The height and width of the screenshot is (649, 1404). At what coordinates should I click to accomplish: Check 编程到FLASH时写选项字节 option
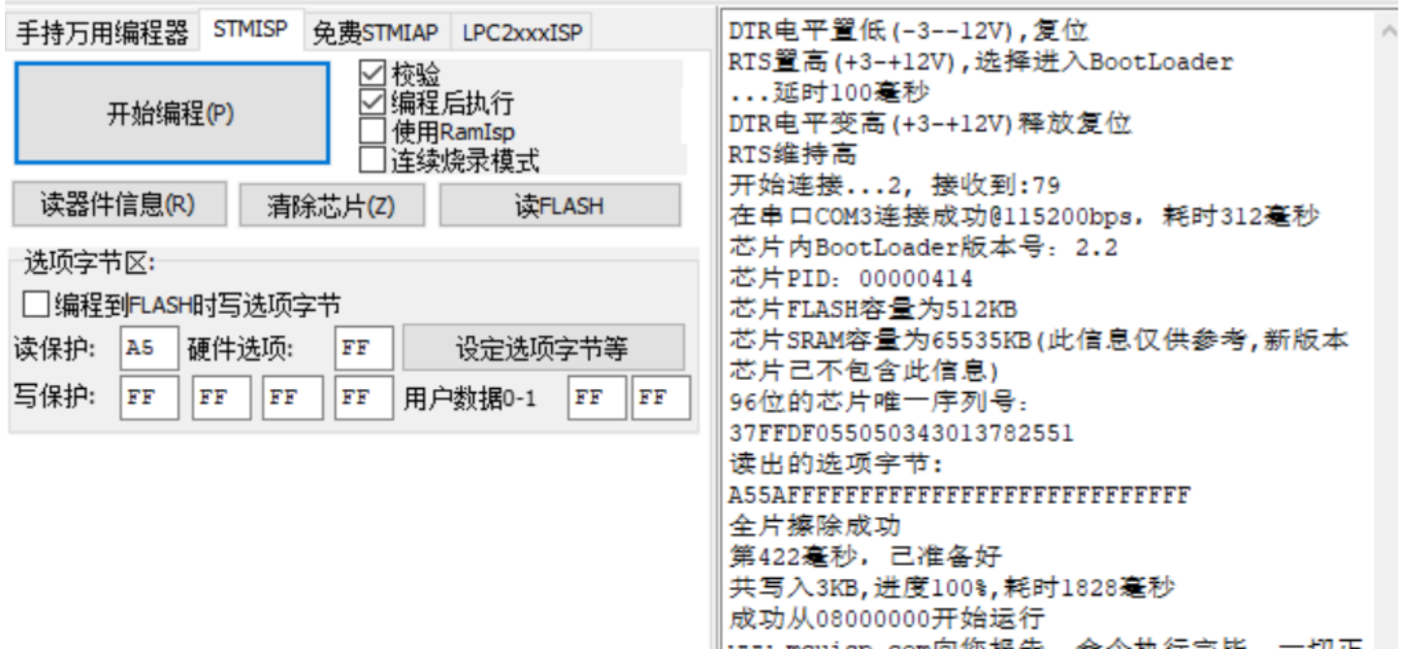[36, 304]
